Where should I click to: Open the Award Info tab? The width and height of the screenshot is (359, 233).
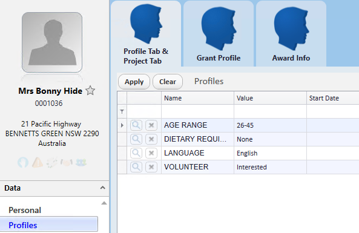[x=291, y=34]
